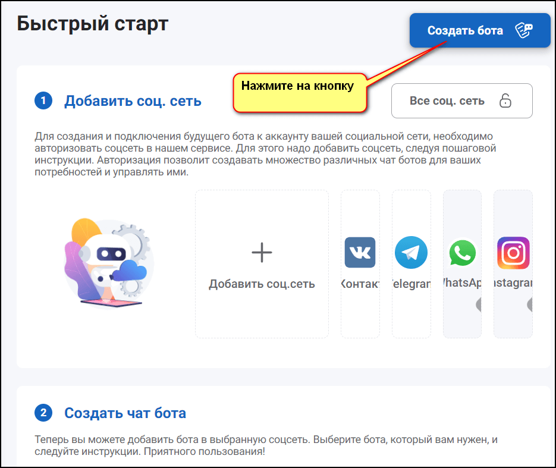Click the step 1 number badge
Image resolution: width=556 pixels, height=468 pixels.
(43, 101)
